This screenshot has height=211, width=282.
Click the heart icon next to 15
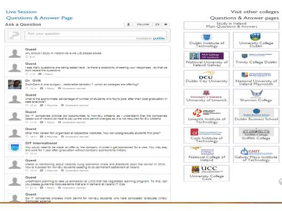165,24
